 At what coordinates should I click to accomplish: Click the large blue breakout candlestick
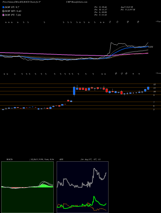(x=74, y=91)
